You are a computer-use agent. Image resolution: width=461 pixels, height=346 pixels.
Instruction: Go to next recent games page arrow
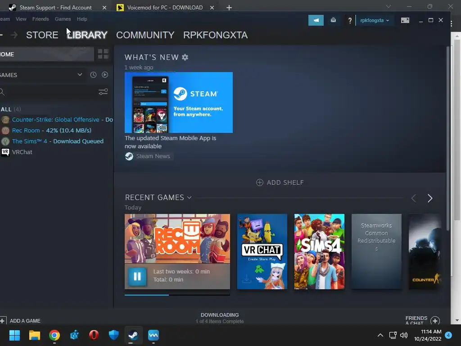coord(430,198)
